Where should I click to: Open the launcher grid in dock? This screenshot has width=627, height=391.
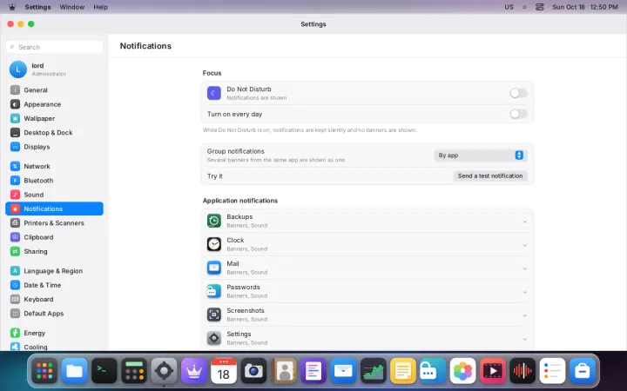[x=44, y=371]
